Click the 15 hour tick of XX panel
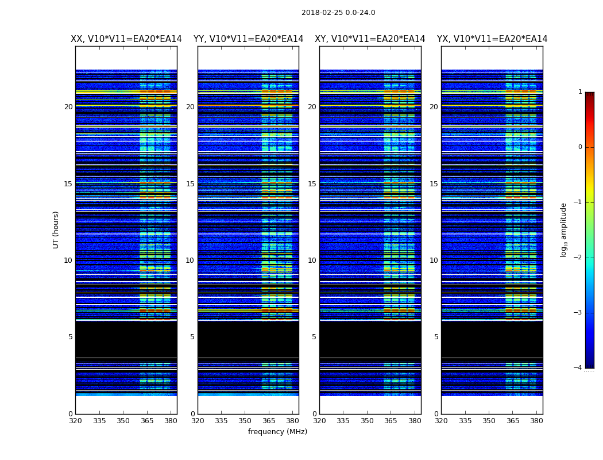603x460 pixels. pos(68,183)
